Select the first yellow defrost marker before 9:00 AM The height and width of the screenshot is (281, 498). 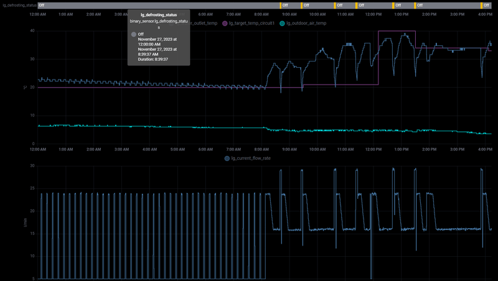click(281, 5)
